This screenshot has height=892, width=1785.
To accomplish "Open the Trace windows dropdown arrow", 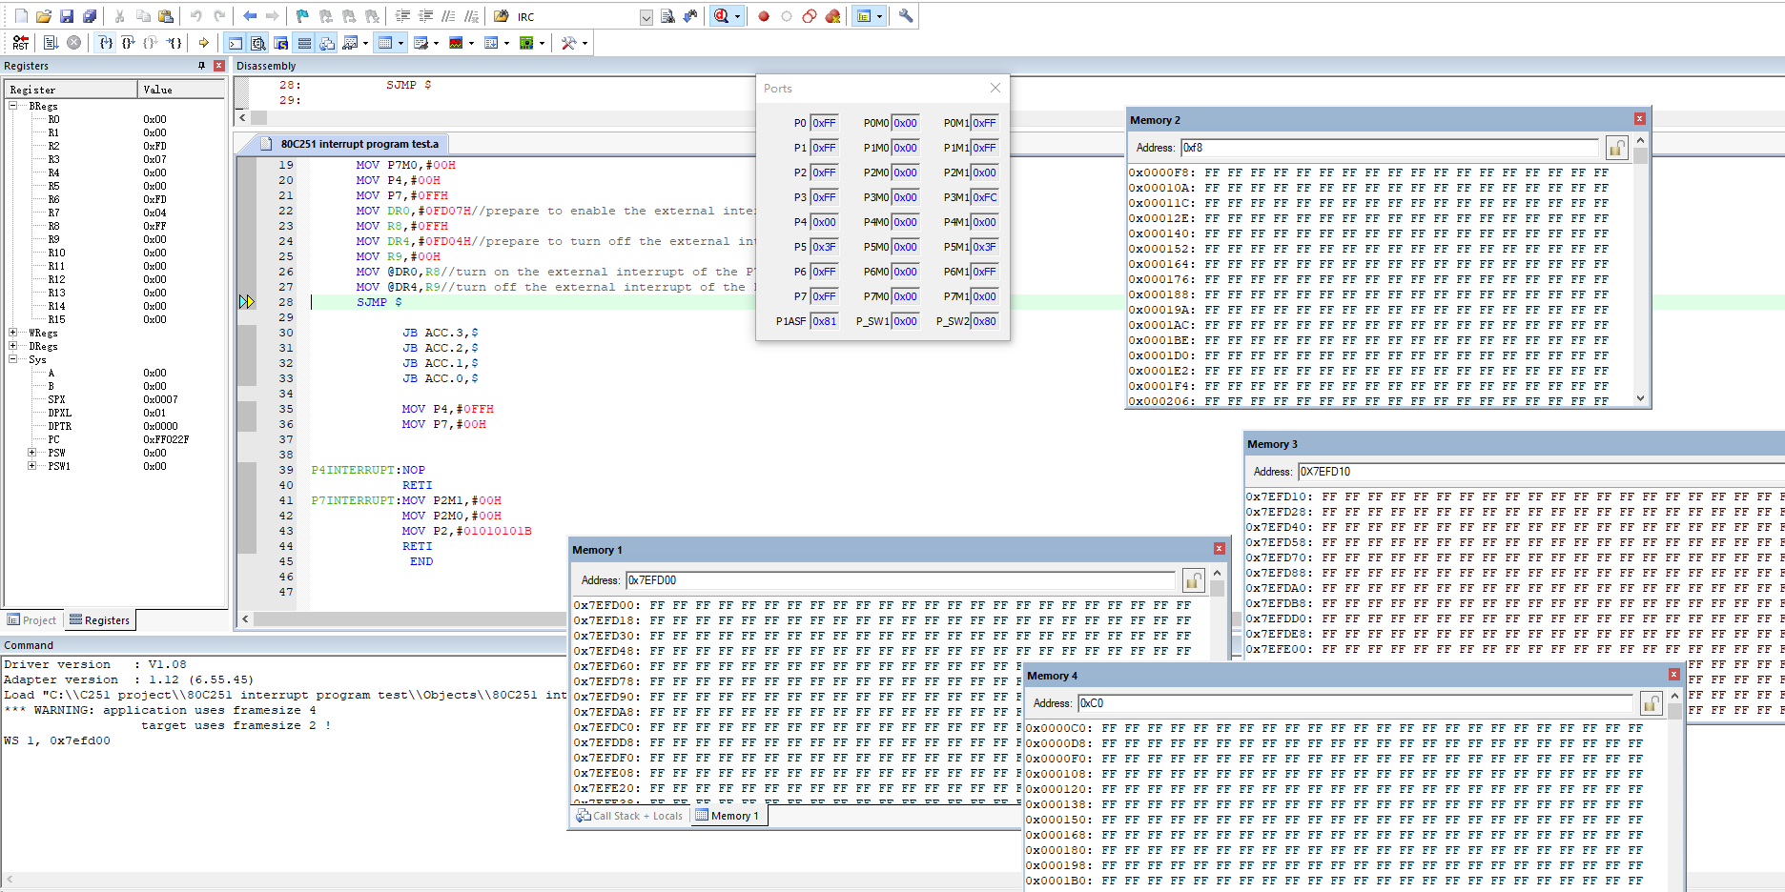I will coord(506,43).
